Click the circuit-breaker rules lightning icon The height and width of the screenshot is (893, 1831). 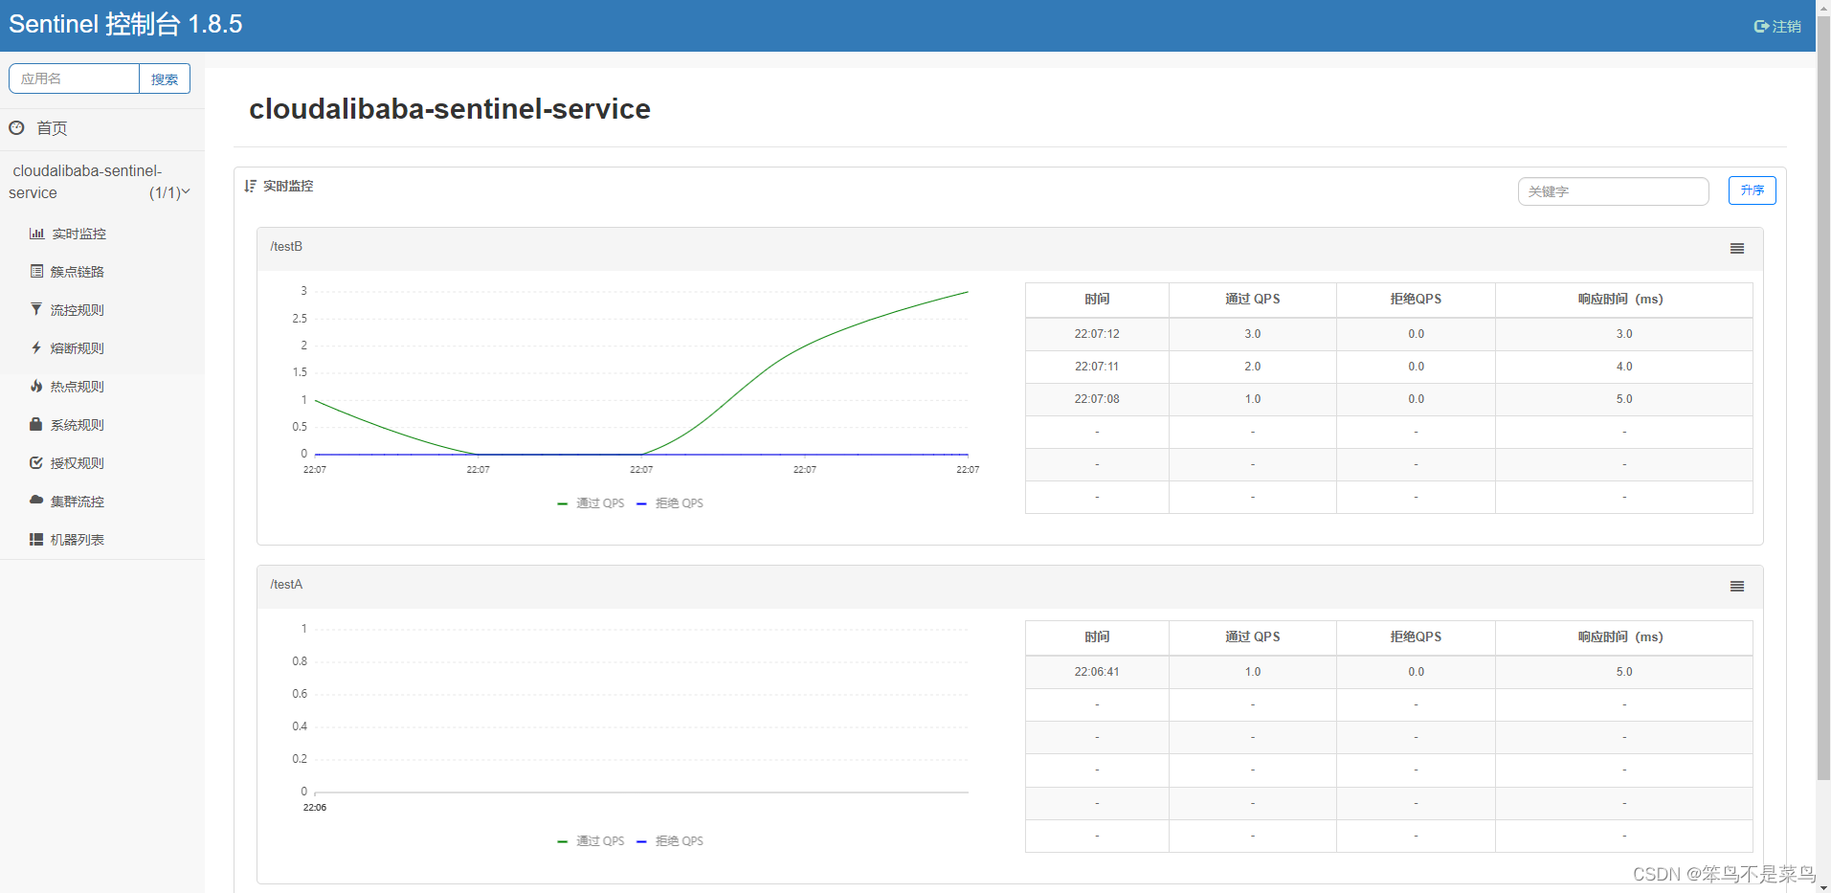36,348
